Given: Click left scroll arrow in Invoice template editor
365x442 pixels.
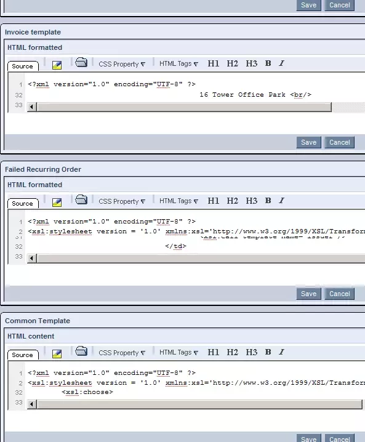Looking at the screenshot, I should (31, 107).
